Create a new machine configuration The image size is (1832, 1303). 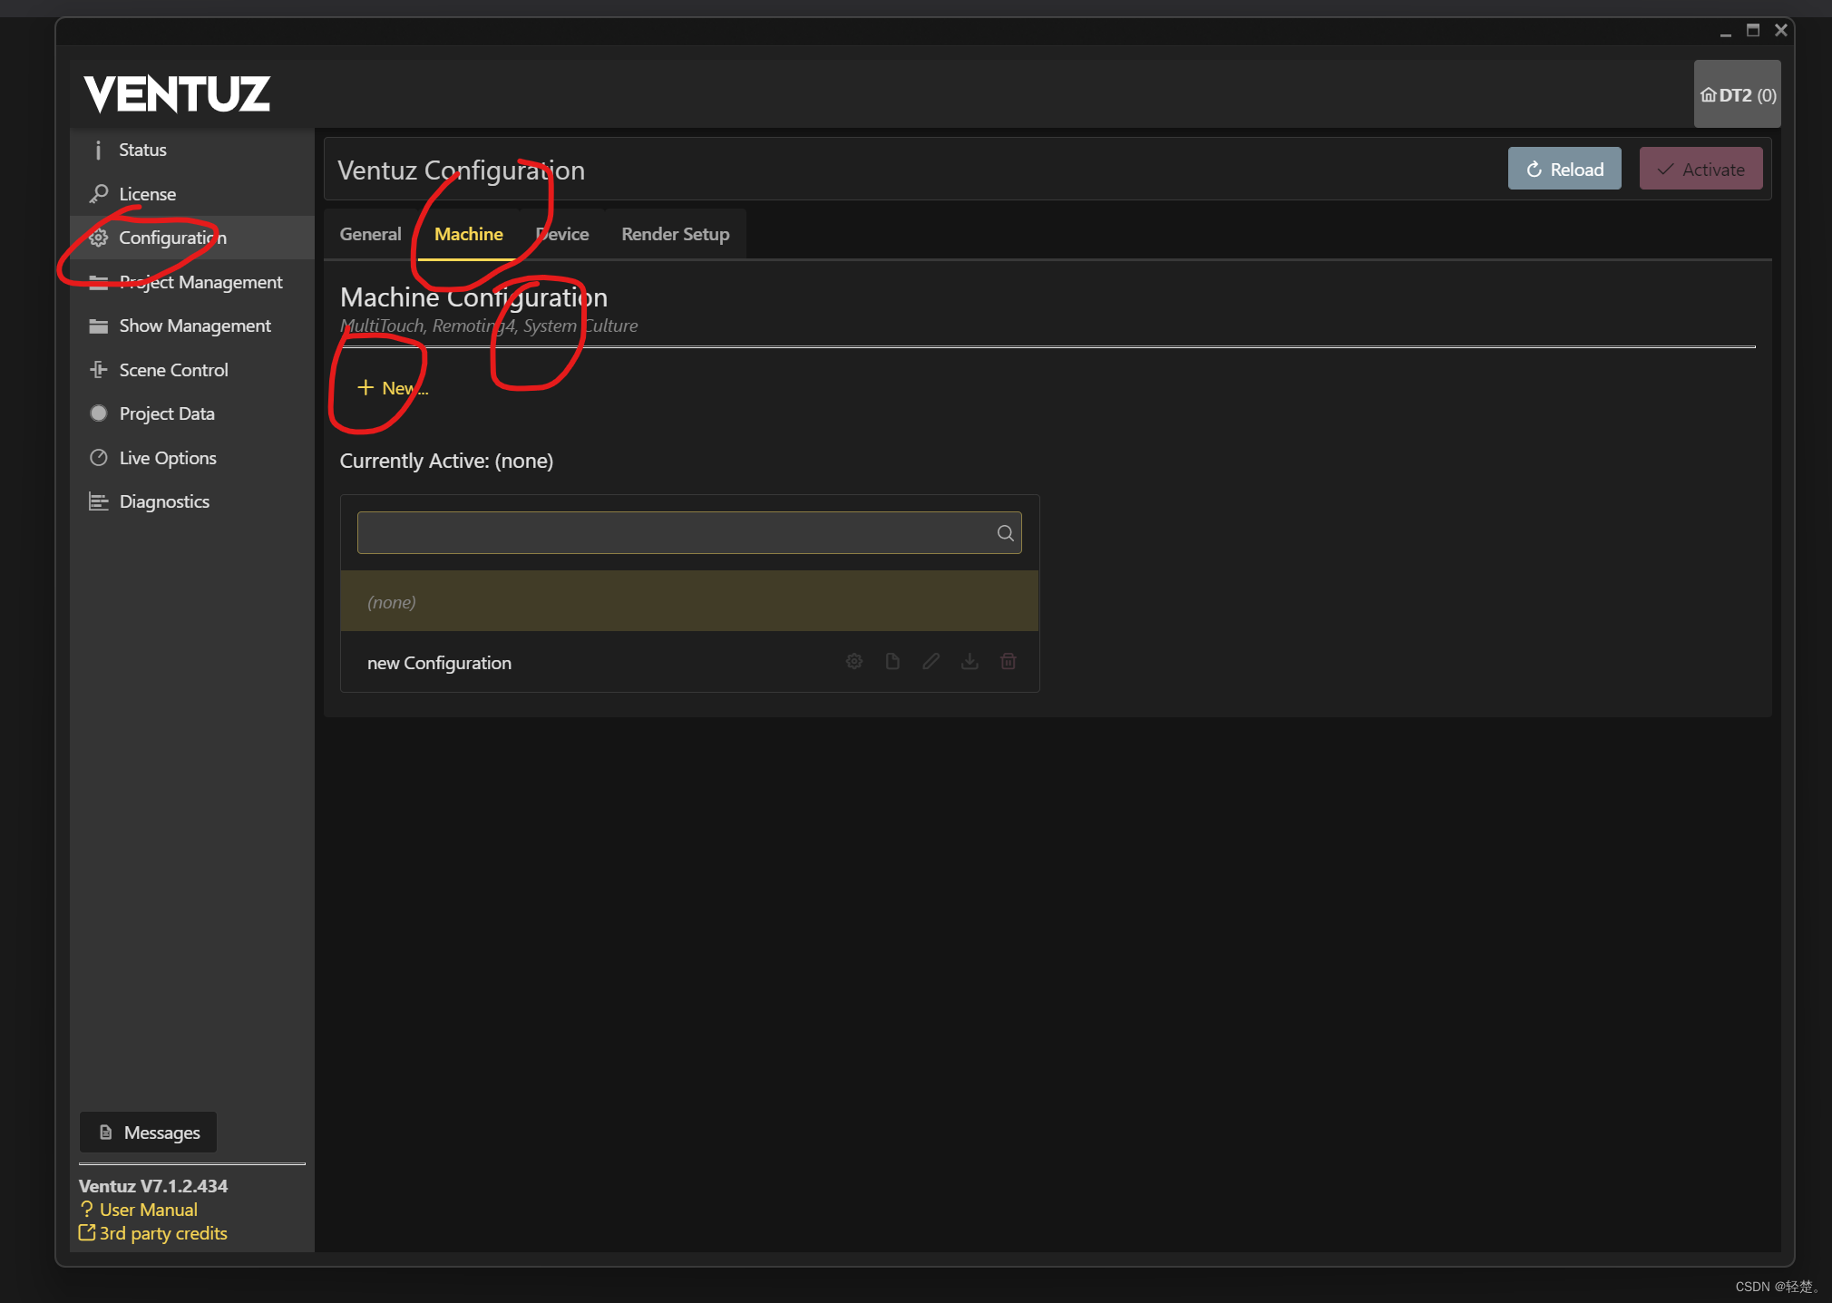point(392,388)
